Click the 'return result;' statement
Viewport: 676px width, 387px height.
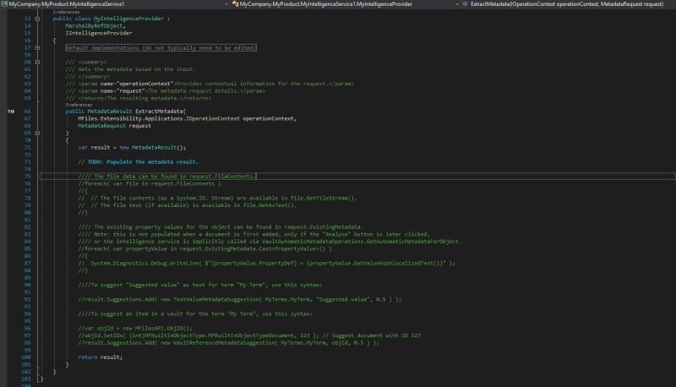tap(100, 357)
